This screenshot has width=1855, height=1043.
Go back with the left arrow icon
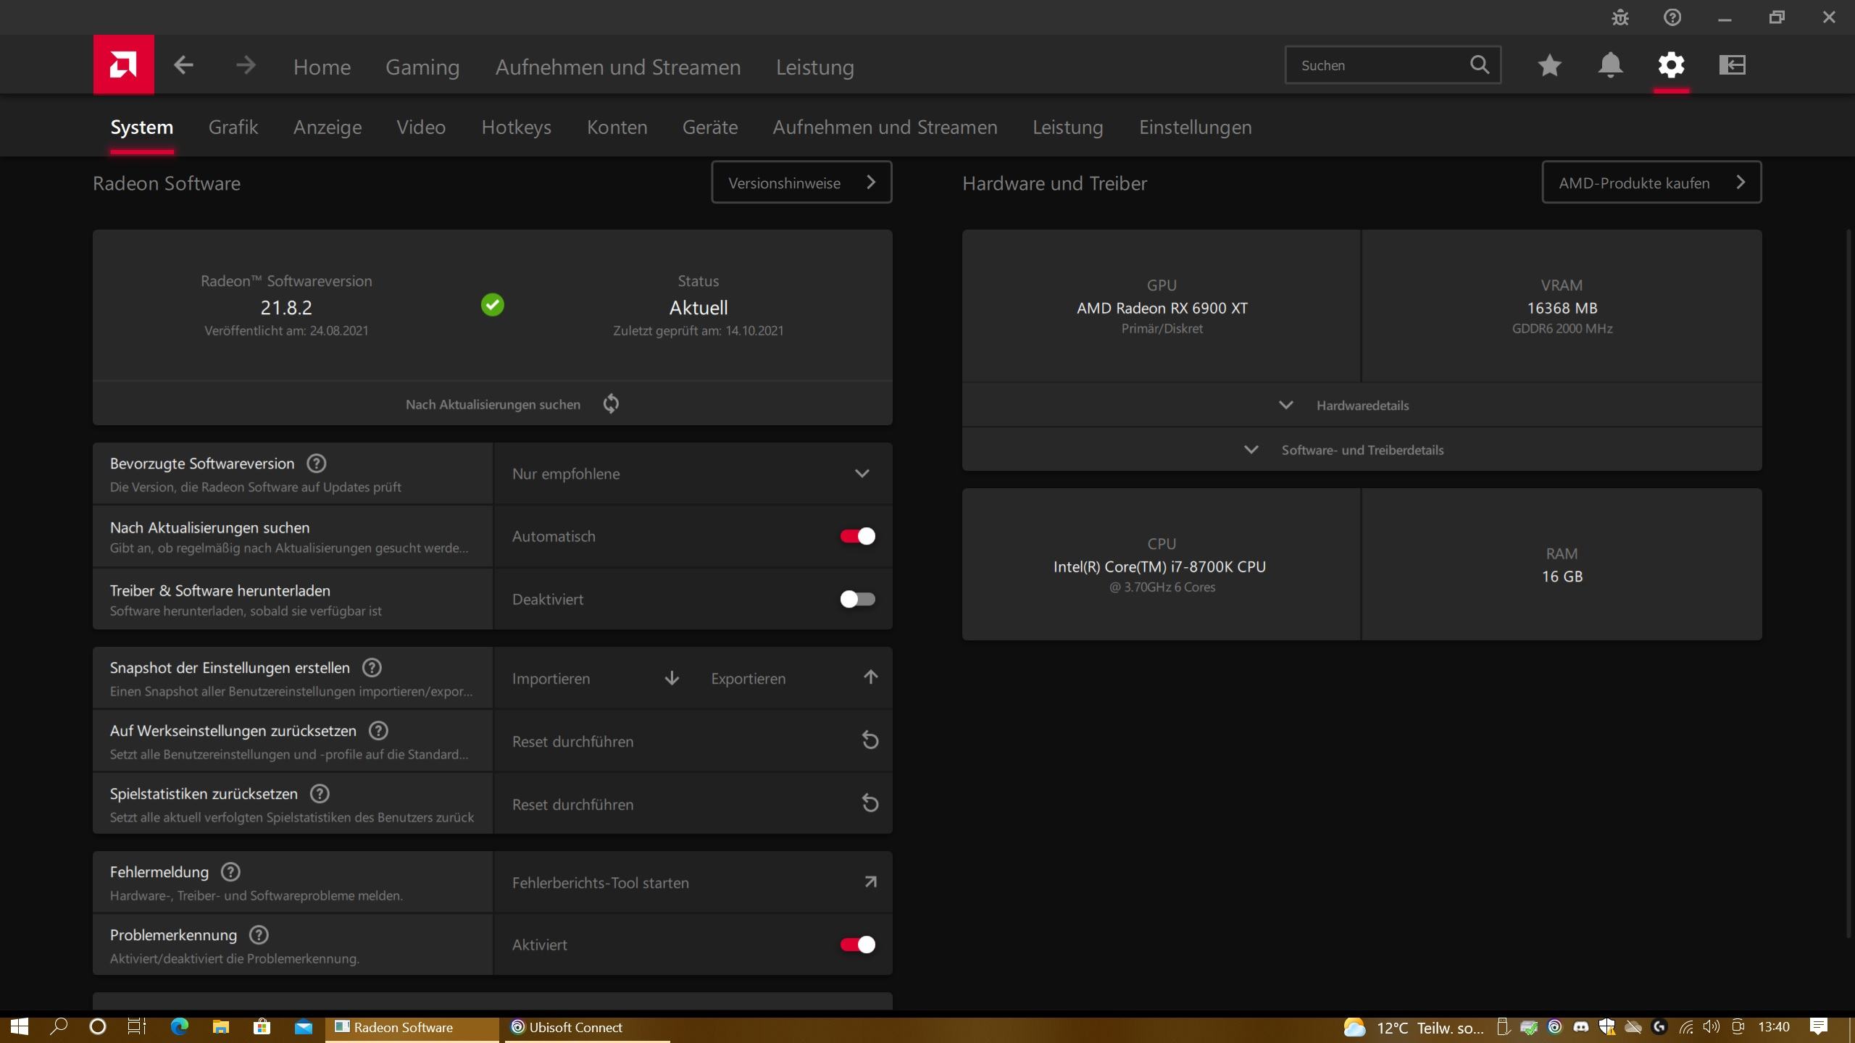coord(183,65)
